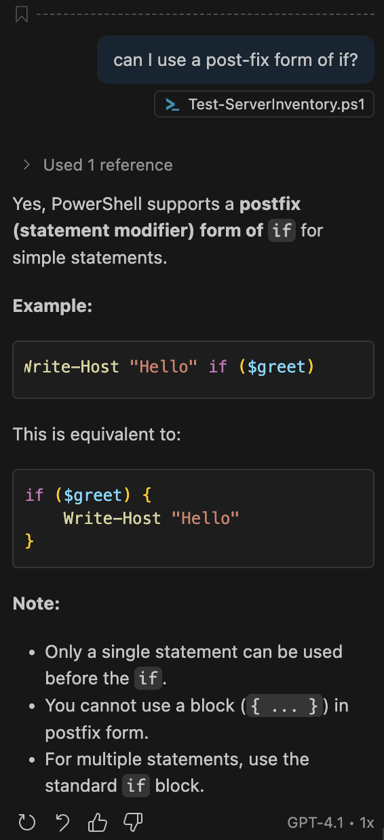Mark the response unhelpful with thumbs down
Viewport: 384px width, 840px height.
tap(133, 823)
